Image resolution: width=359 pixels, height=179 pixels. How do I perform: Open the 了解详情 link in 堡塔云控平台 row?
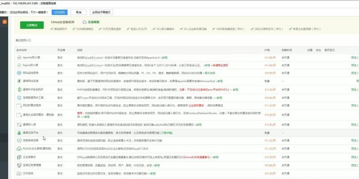(x=166, y=132)
